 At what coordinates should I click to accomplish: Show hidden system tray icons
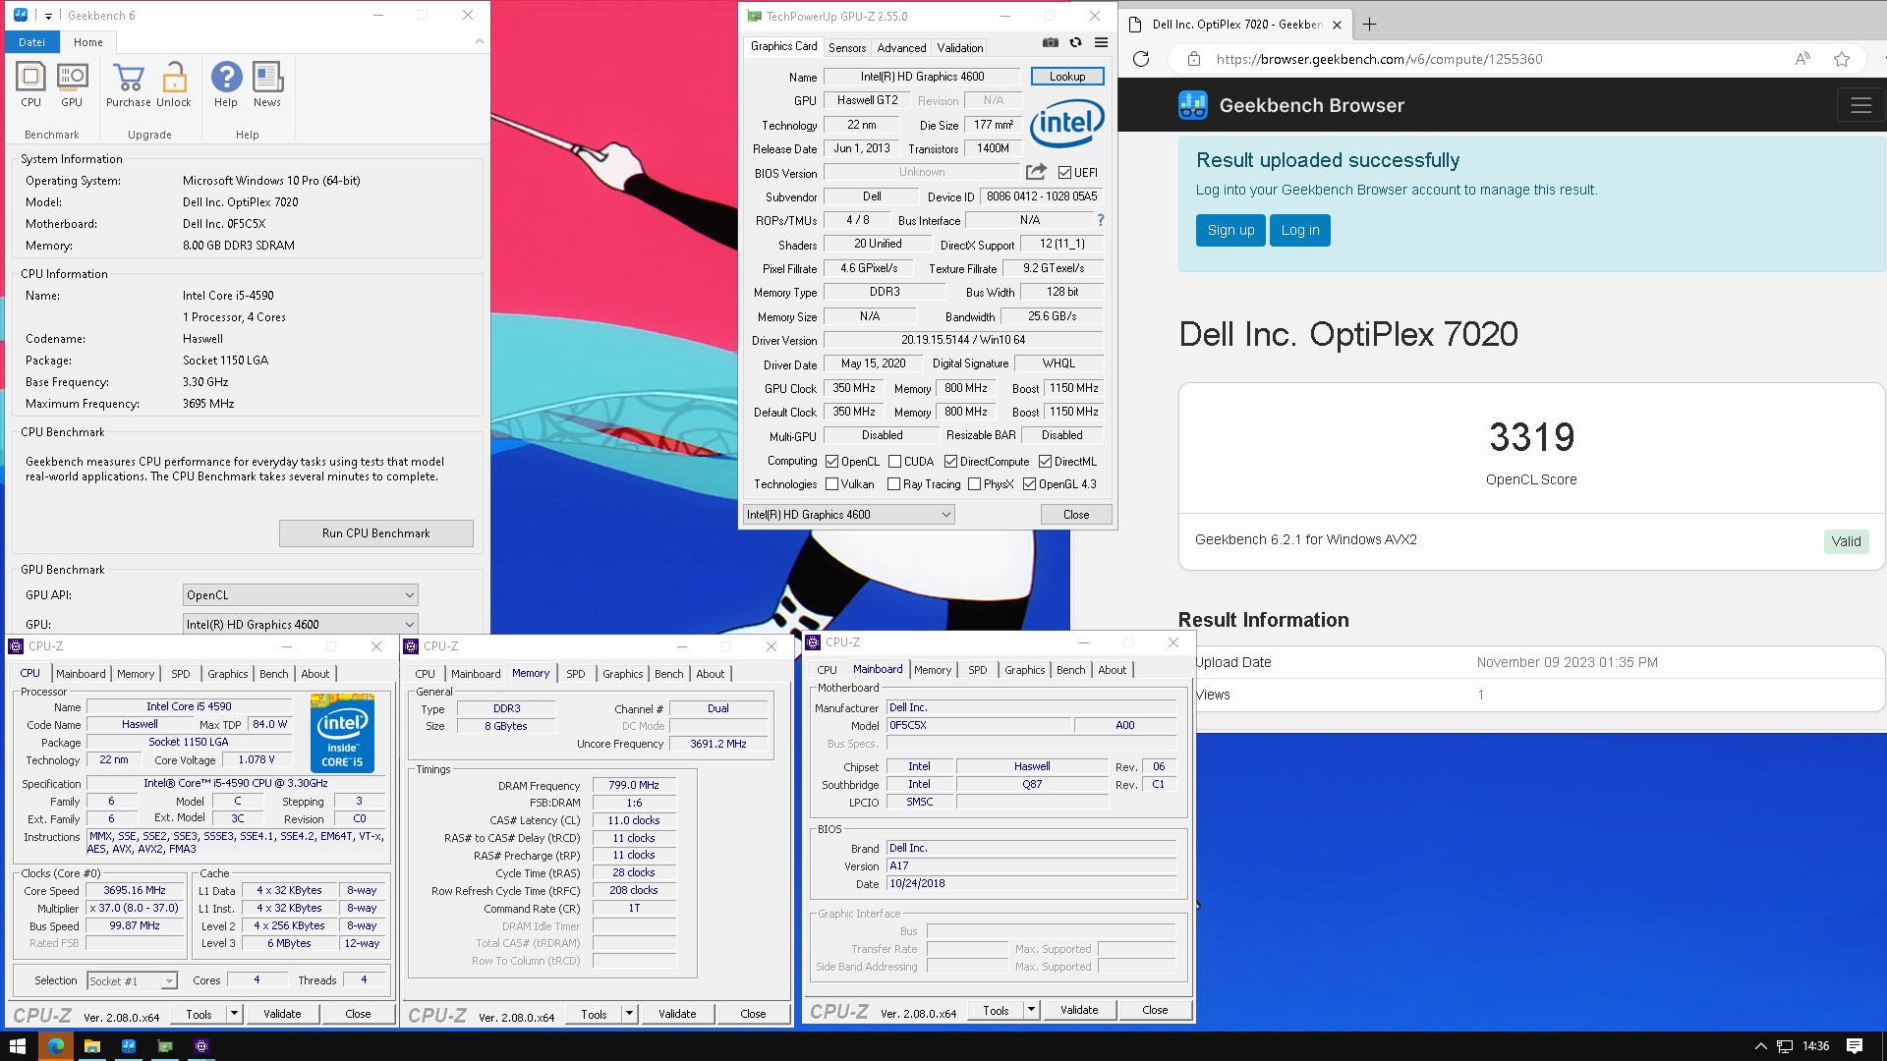[1760, 1046]
